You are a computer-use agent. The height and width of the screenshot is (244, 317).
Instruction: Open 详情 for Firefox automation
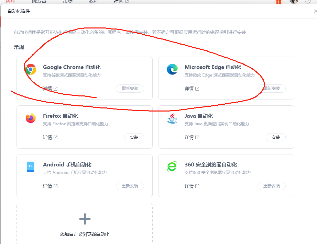tap(47, 137)
